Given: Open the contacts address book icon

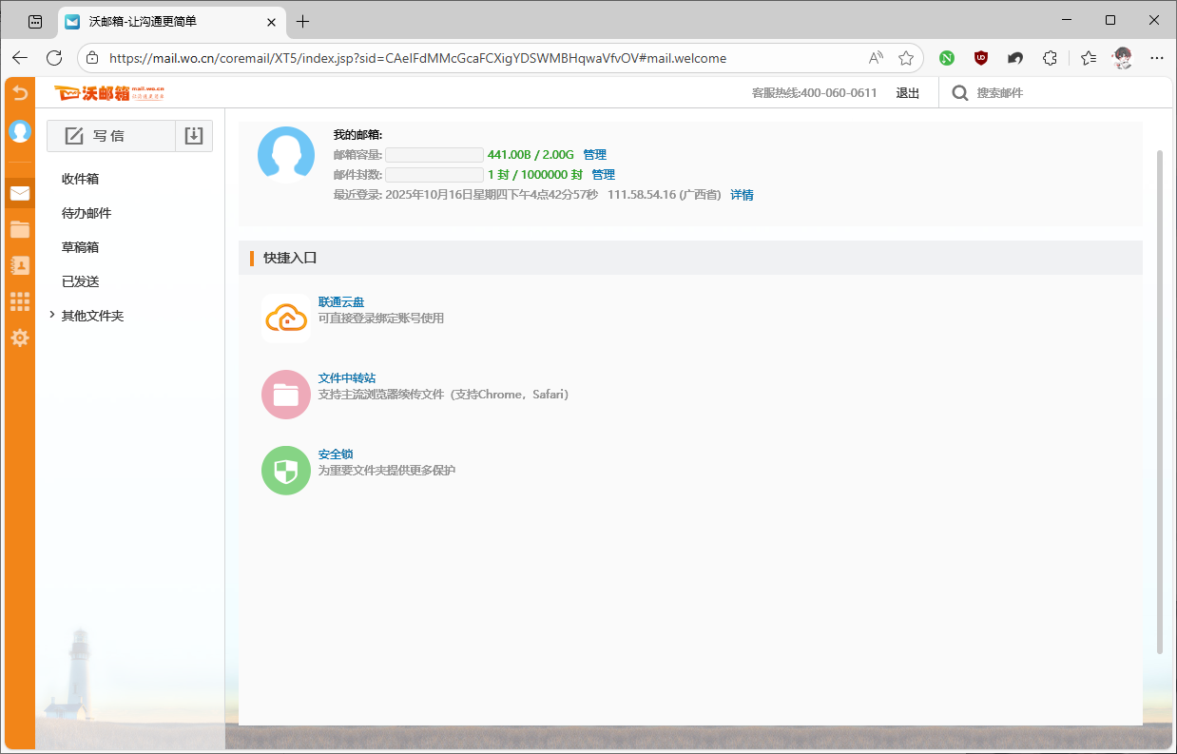Looking at the screenshot, I should 20,265.
